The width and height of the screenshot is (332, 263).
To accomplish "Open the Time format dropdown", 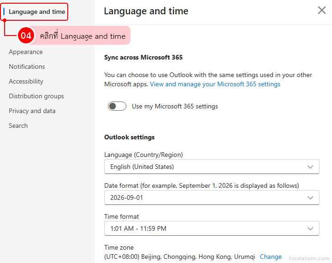I will [x=212, y=228].
